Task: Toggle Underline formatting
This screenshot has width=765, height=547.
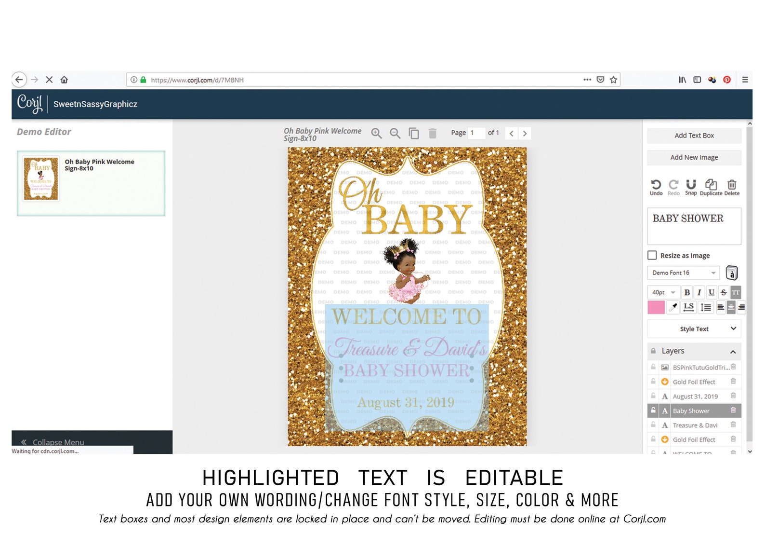Action: coord(711,292)
